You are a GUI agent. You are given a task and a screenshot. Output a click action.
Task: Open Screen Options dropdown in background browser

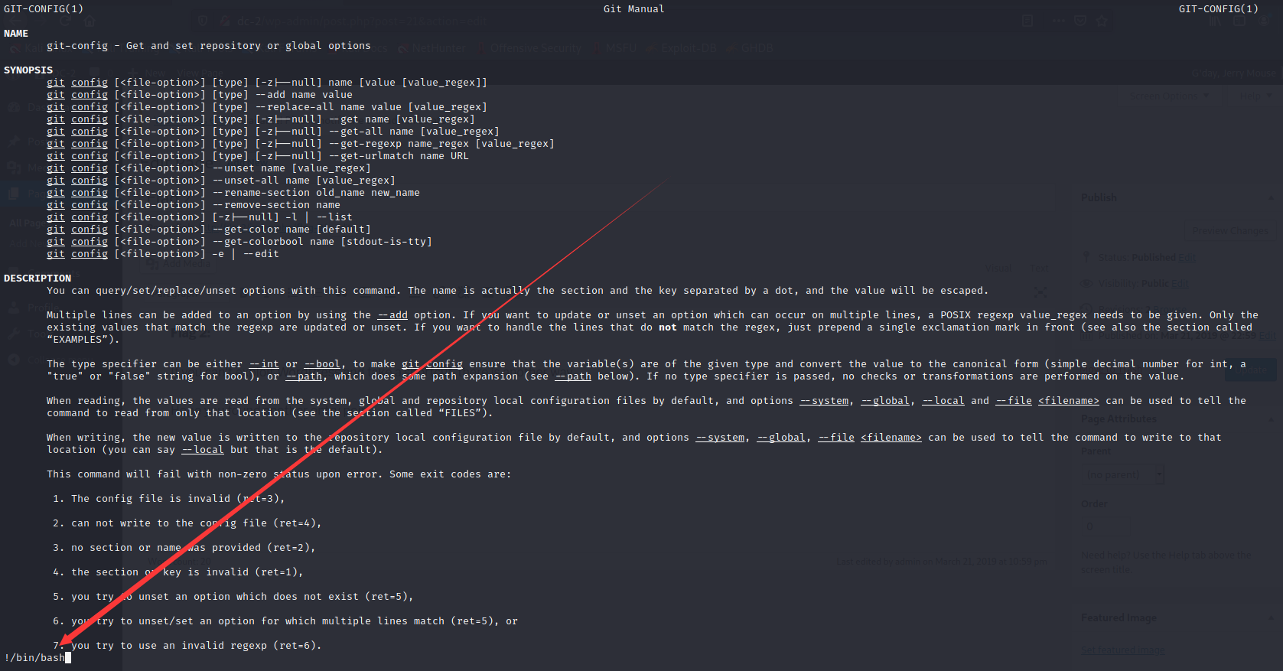(x=1169, y=96)
